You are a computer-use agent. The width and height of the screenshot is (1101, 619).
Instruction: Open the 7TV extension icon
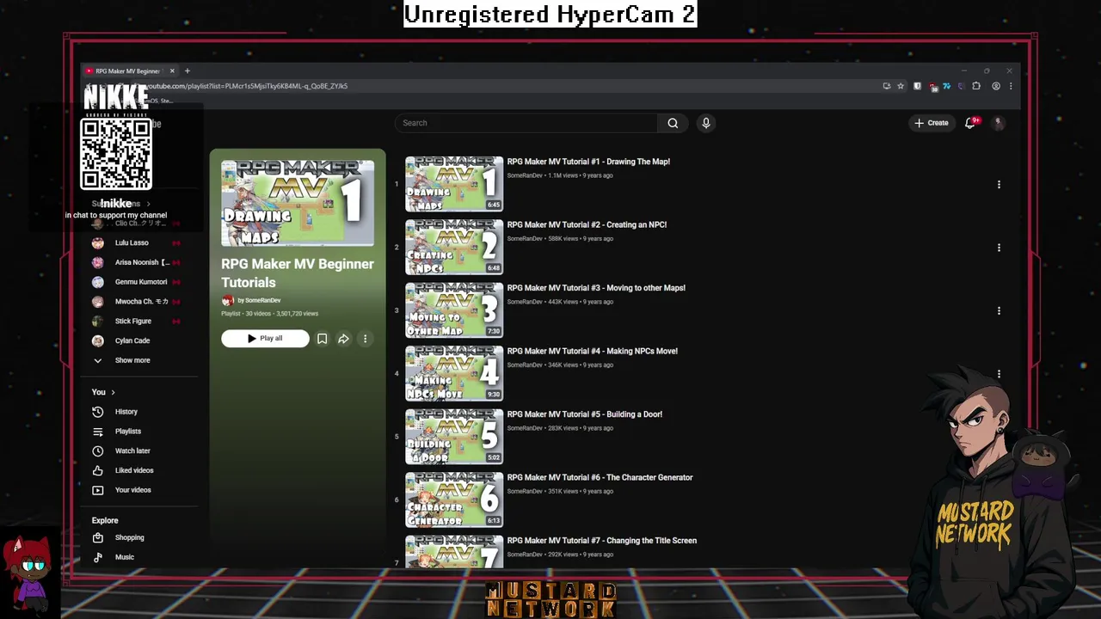(946, 86)
